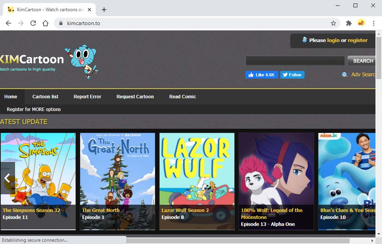Close the KimCartoon browser tab
382x244 pixels.
89,10
